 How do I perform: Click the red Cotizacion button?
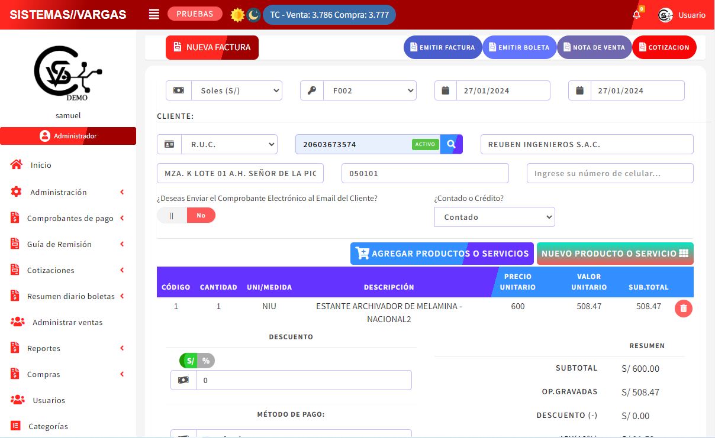(x=664, y=47)
